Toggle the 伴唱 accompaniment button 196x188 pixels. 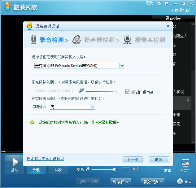(94, 182)
